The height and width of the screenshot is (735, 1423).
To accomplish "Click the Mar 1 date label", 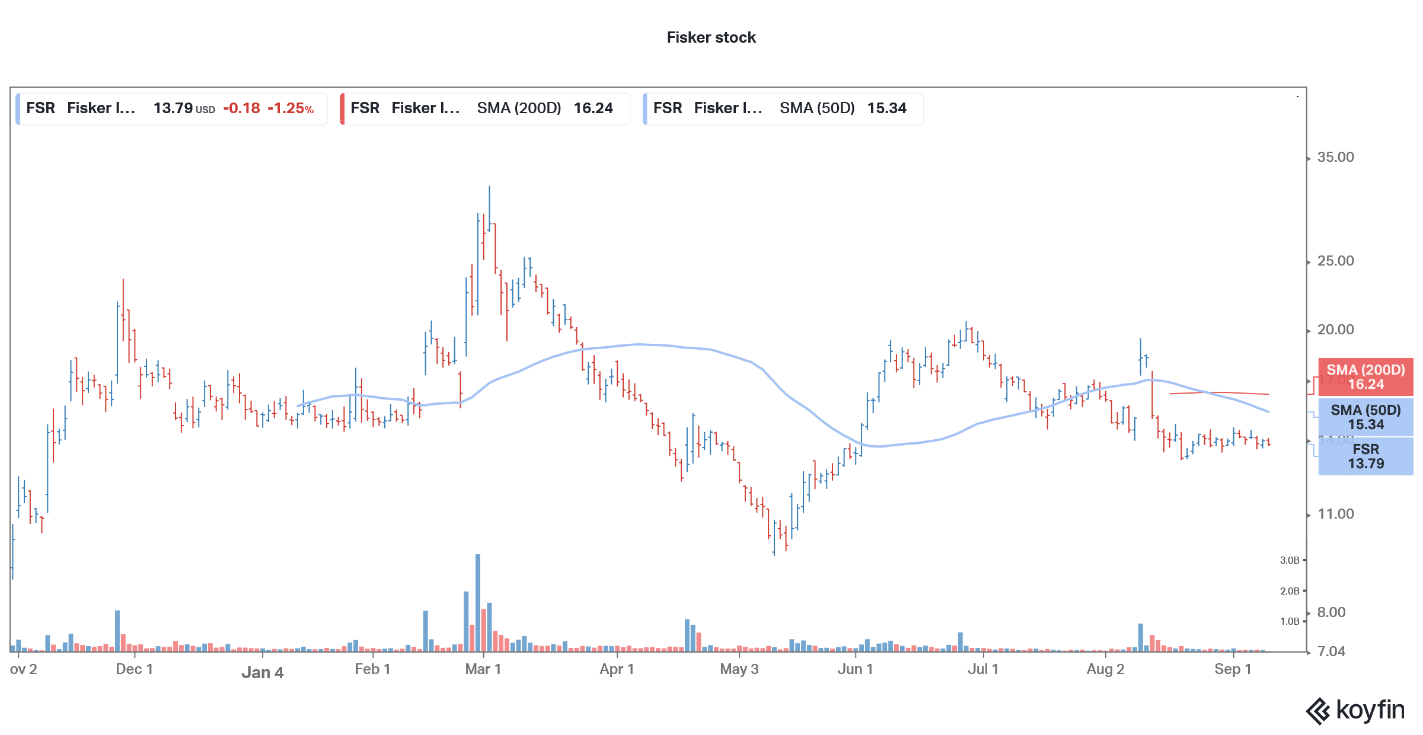I will [483, 669].
